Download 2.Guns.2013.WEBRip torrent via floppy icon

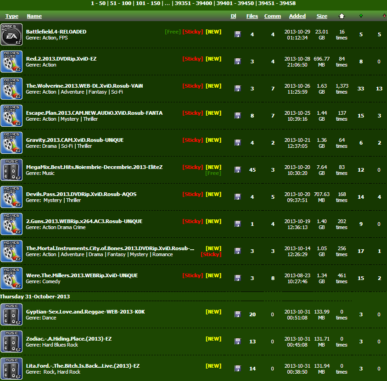(x=238, y=224)
